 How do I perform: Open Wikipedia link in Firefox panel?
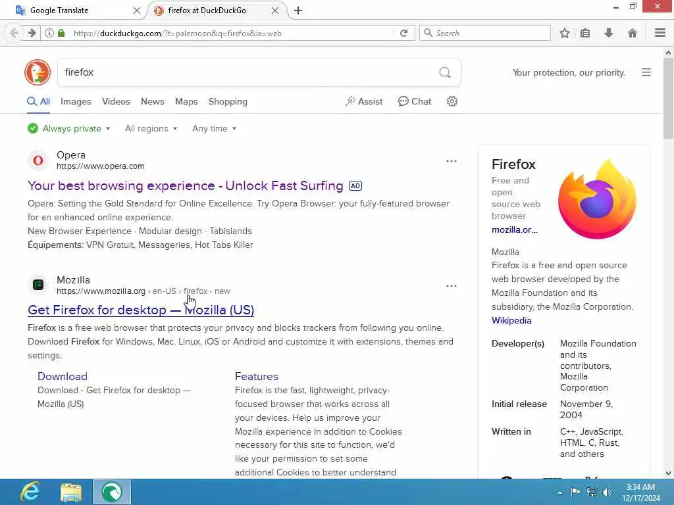point(511,320)
